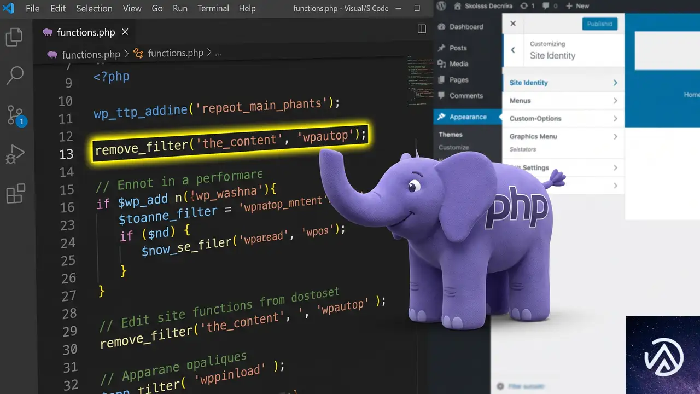Open the Extensions view in VS Code
The height and width of the screenshot is (394, 700).
[x=15, y=194]
